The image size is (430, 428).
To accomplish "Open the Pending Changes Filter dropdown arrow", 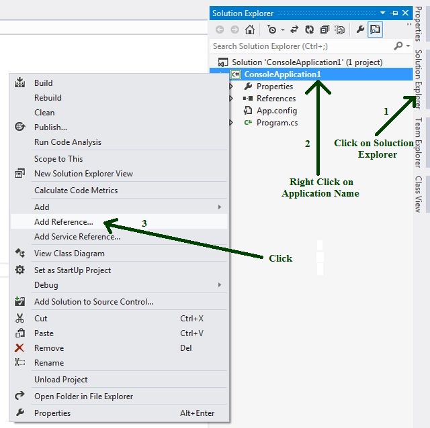I will tap(283, 30).
